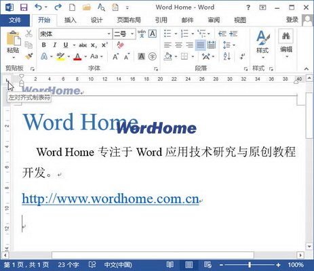
Task: Switch to the 引用 (References) tab
Action: click(161, 20)
